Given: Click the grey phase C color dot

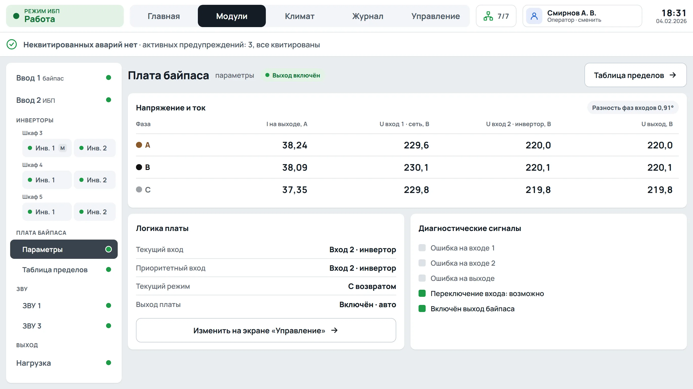Looking at the screenshot, I should (x=139, y=189).
